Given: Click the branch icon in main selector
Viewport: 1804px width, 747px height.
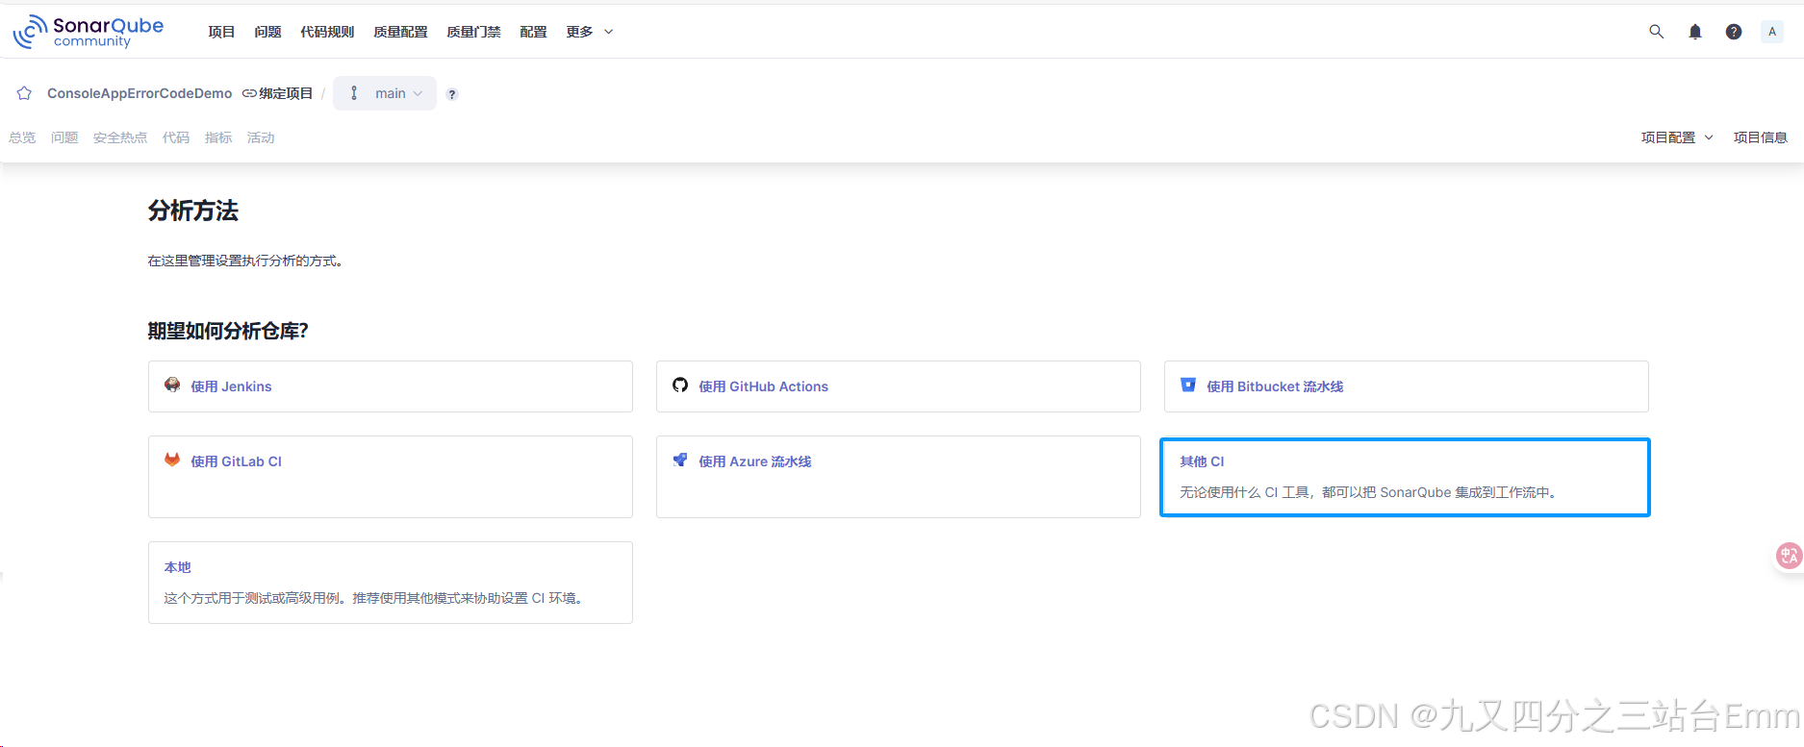Looking at the screenshot, I should (x=354, y=93).
